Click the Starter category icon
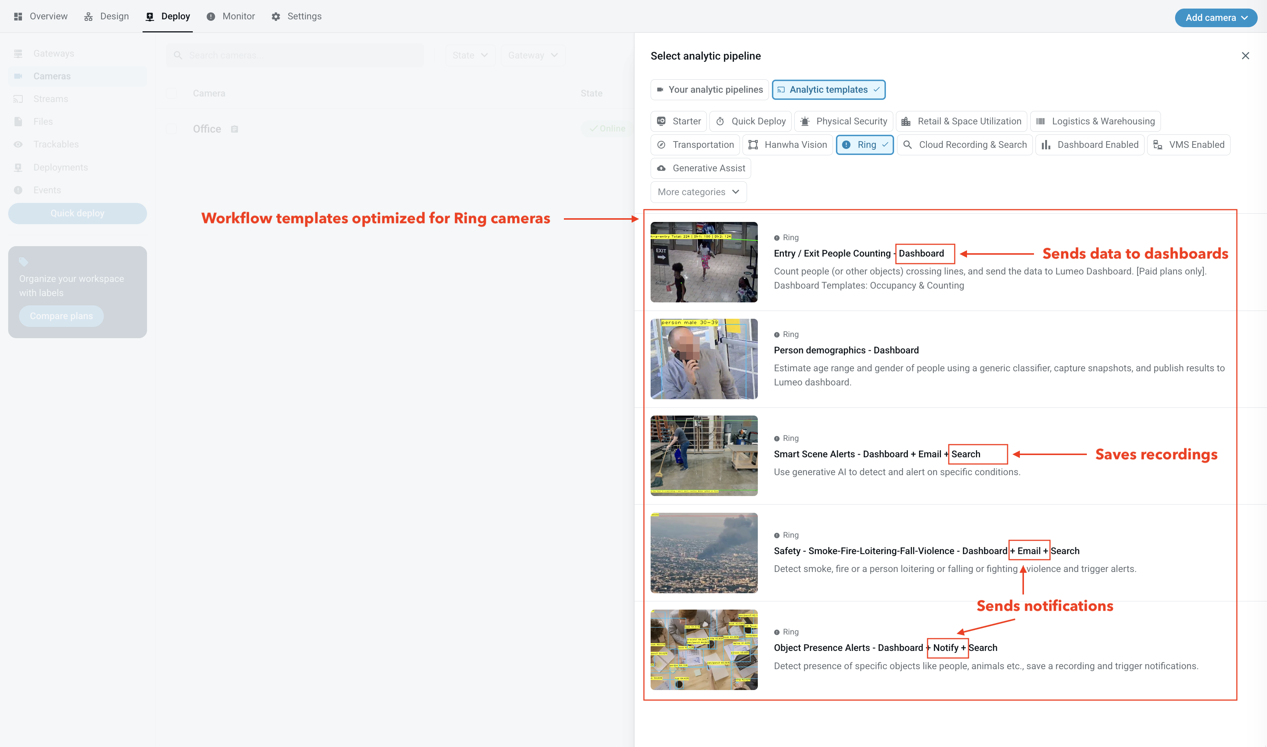1267x747 pixels. [661, 121]
